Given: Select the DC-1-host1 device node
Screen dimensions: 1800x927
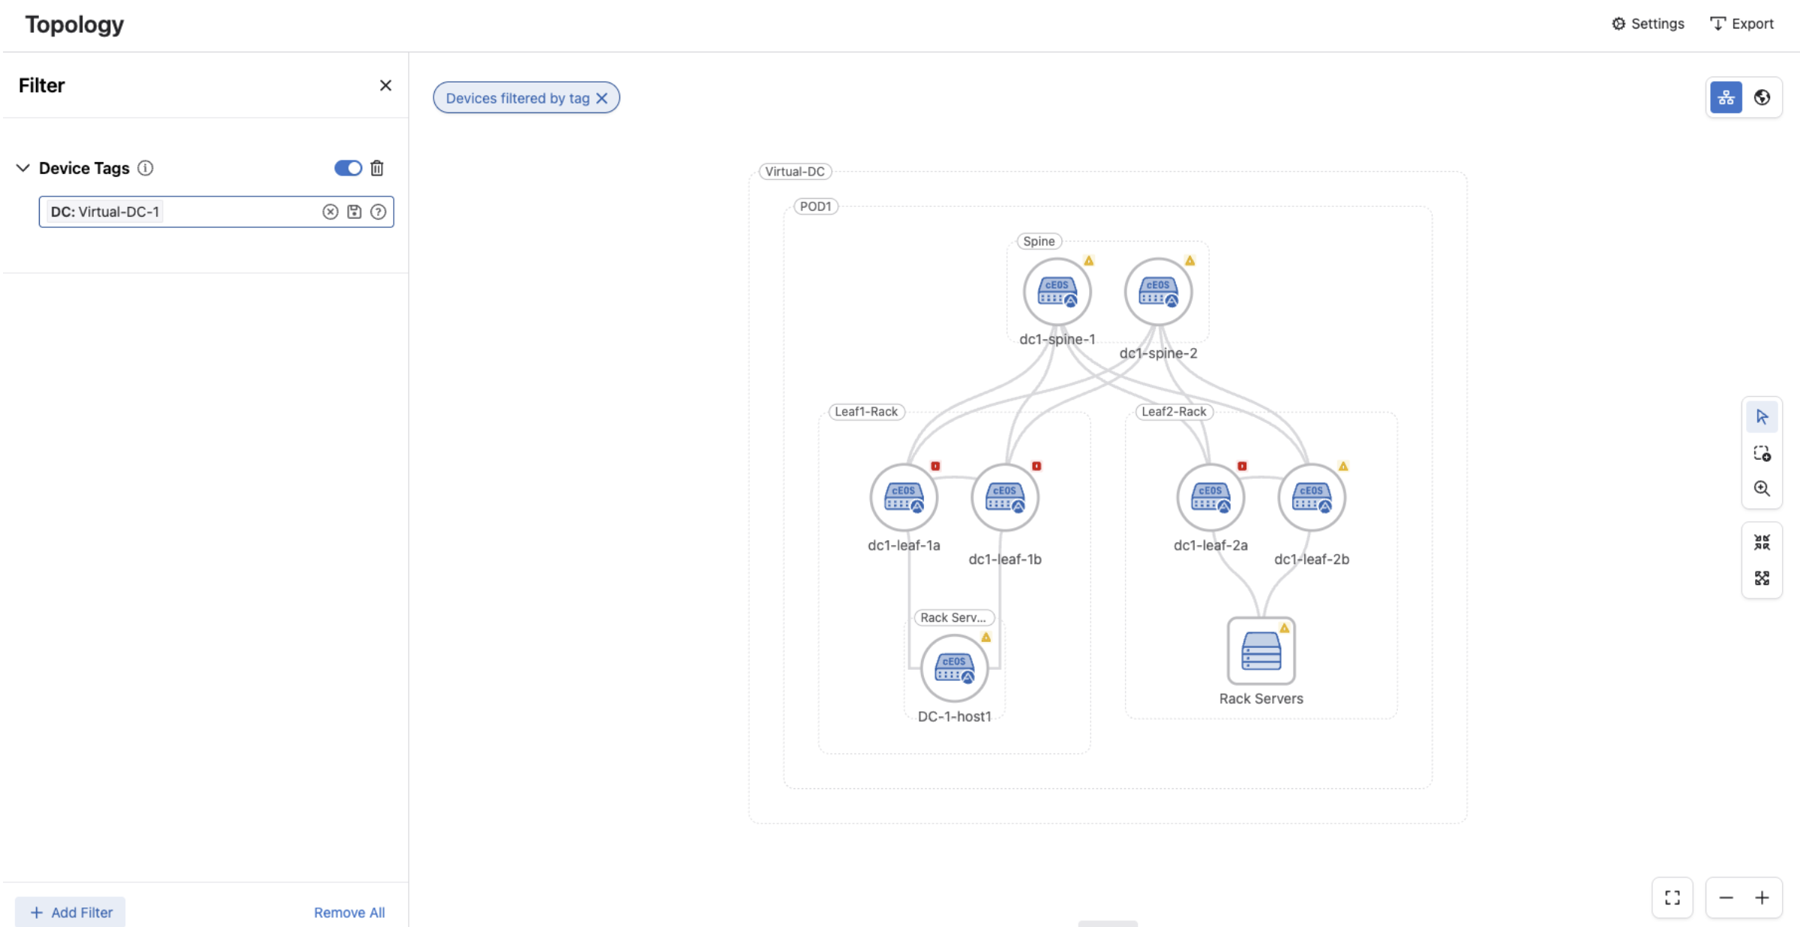Looking at the screenshot, I should click(954, 668).
